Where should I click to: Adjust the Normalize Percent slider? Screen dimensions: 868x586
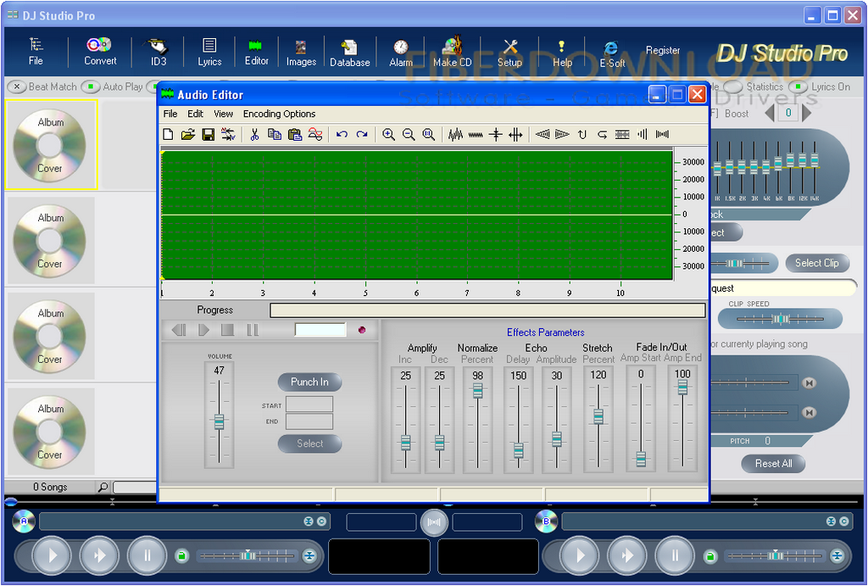pos(476,389)
